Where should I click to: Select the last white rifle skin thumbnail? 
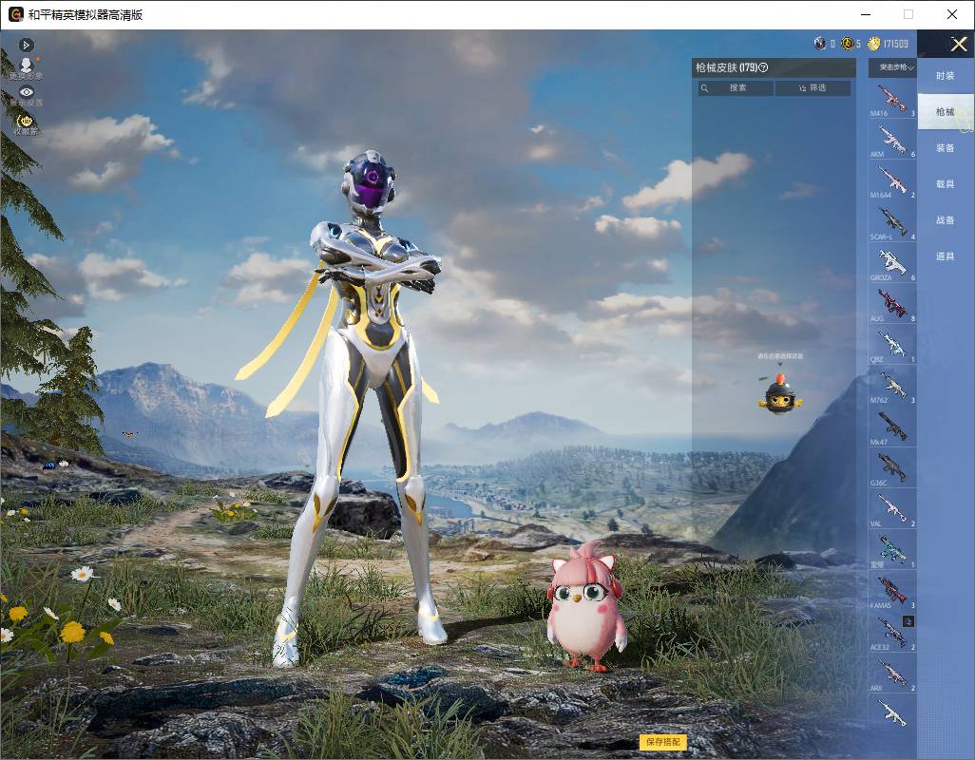tap(892, 712)
